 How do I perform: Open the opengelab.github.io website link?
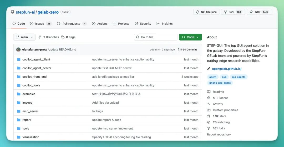[227, 69]
